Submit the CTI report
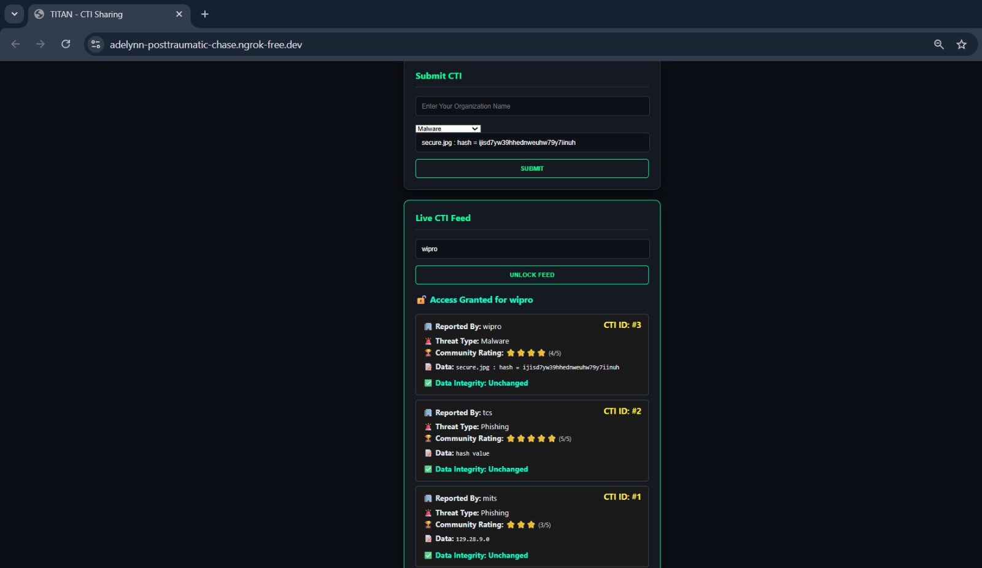Image resolution: width=982 pixels, height=568 pixels. click(x=532, y=168)
